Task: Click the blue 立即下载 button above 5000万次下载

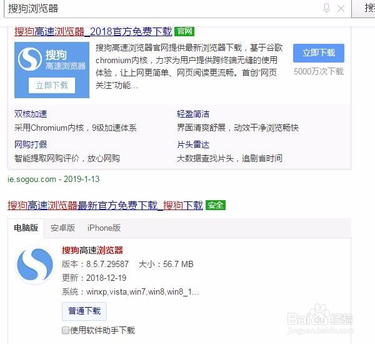Action: pos(319,53)
